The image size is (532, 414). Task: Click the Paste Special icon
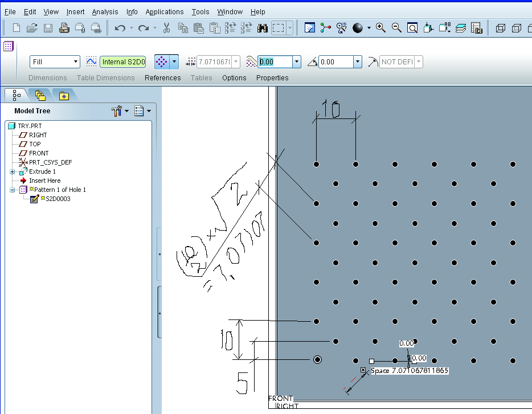pos(214,28)
